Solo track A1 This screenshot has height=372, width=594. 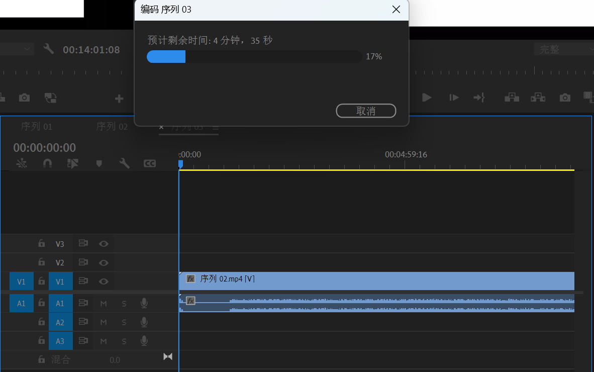point(124,304)
